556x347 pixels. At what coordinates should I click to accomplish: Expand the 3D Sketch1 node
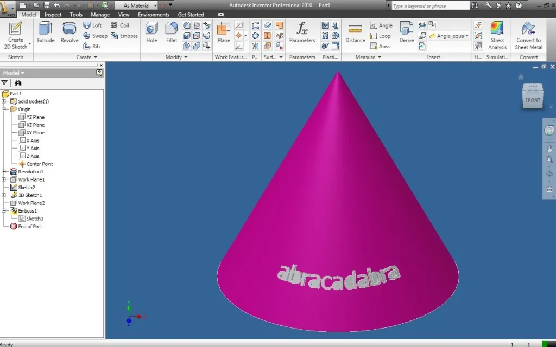4,195
